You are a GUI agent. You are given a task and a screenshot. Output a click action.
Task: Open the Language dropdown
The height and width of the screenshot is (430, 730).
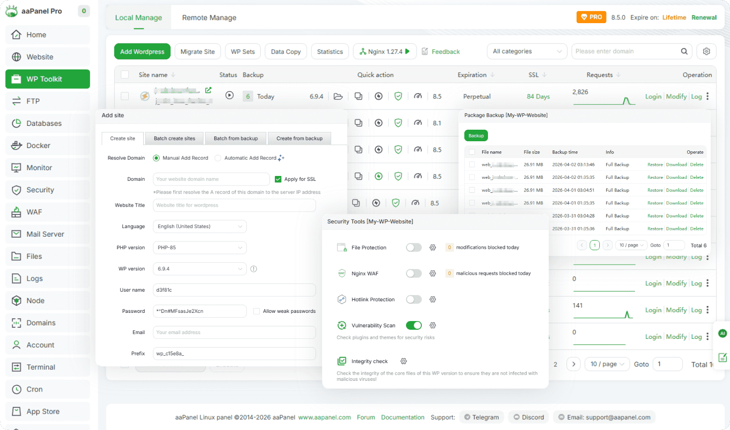point(200,227)
